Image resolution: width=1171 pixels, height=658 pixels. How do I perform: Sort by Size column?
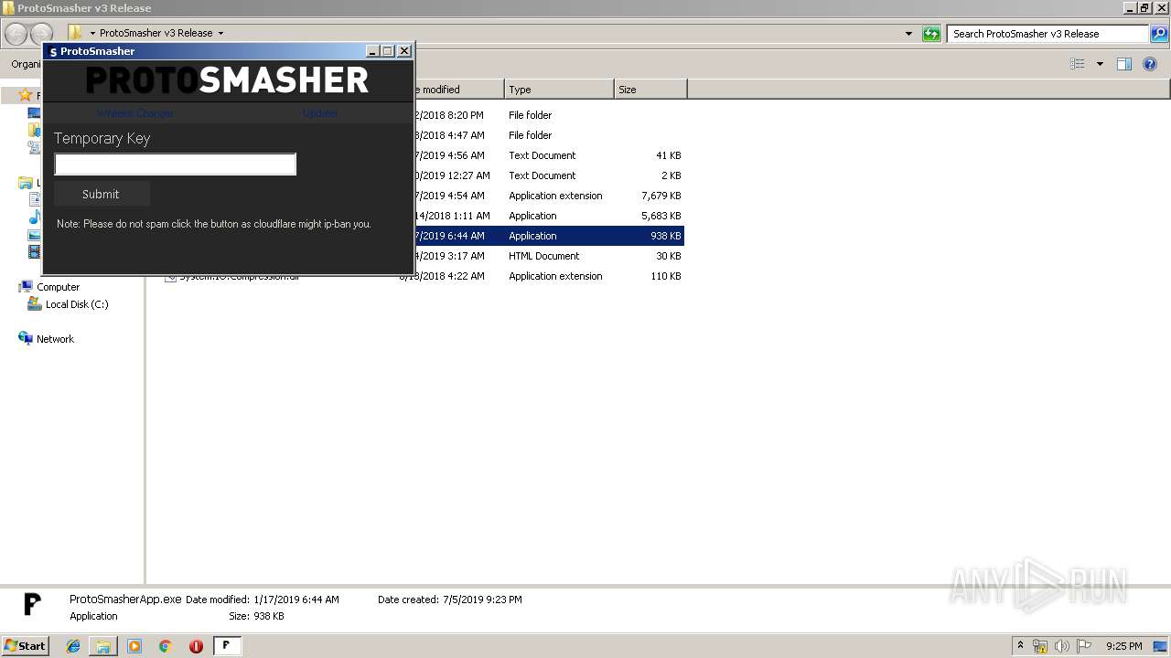[650, 90]
